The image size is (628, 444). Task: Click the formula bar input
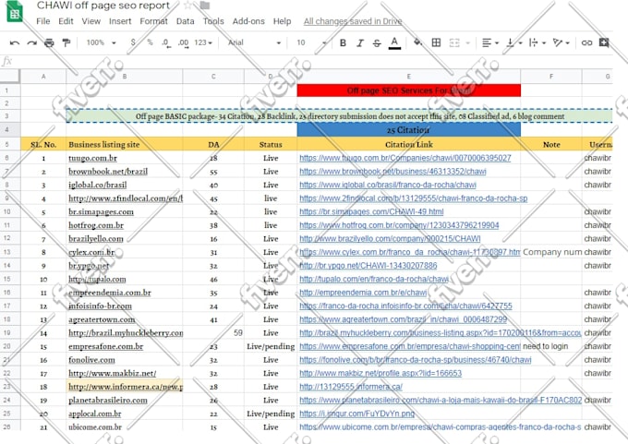312,62
